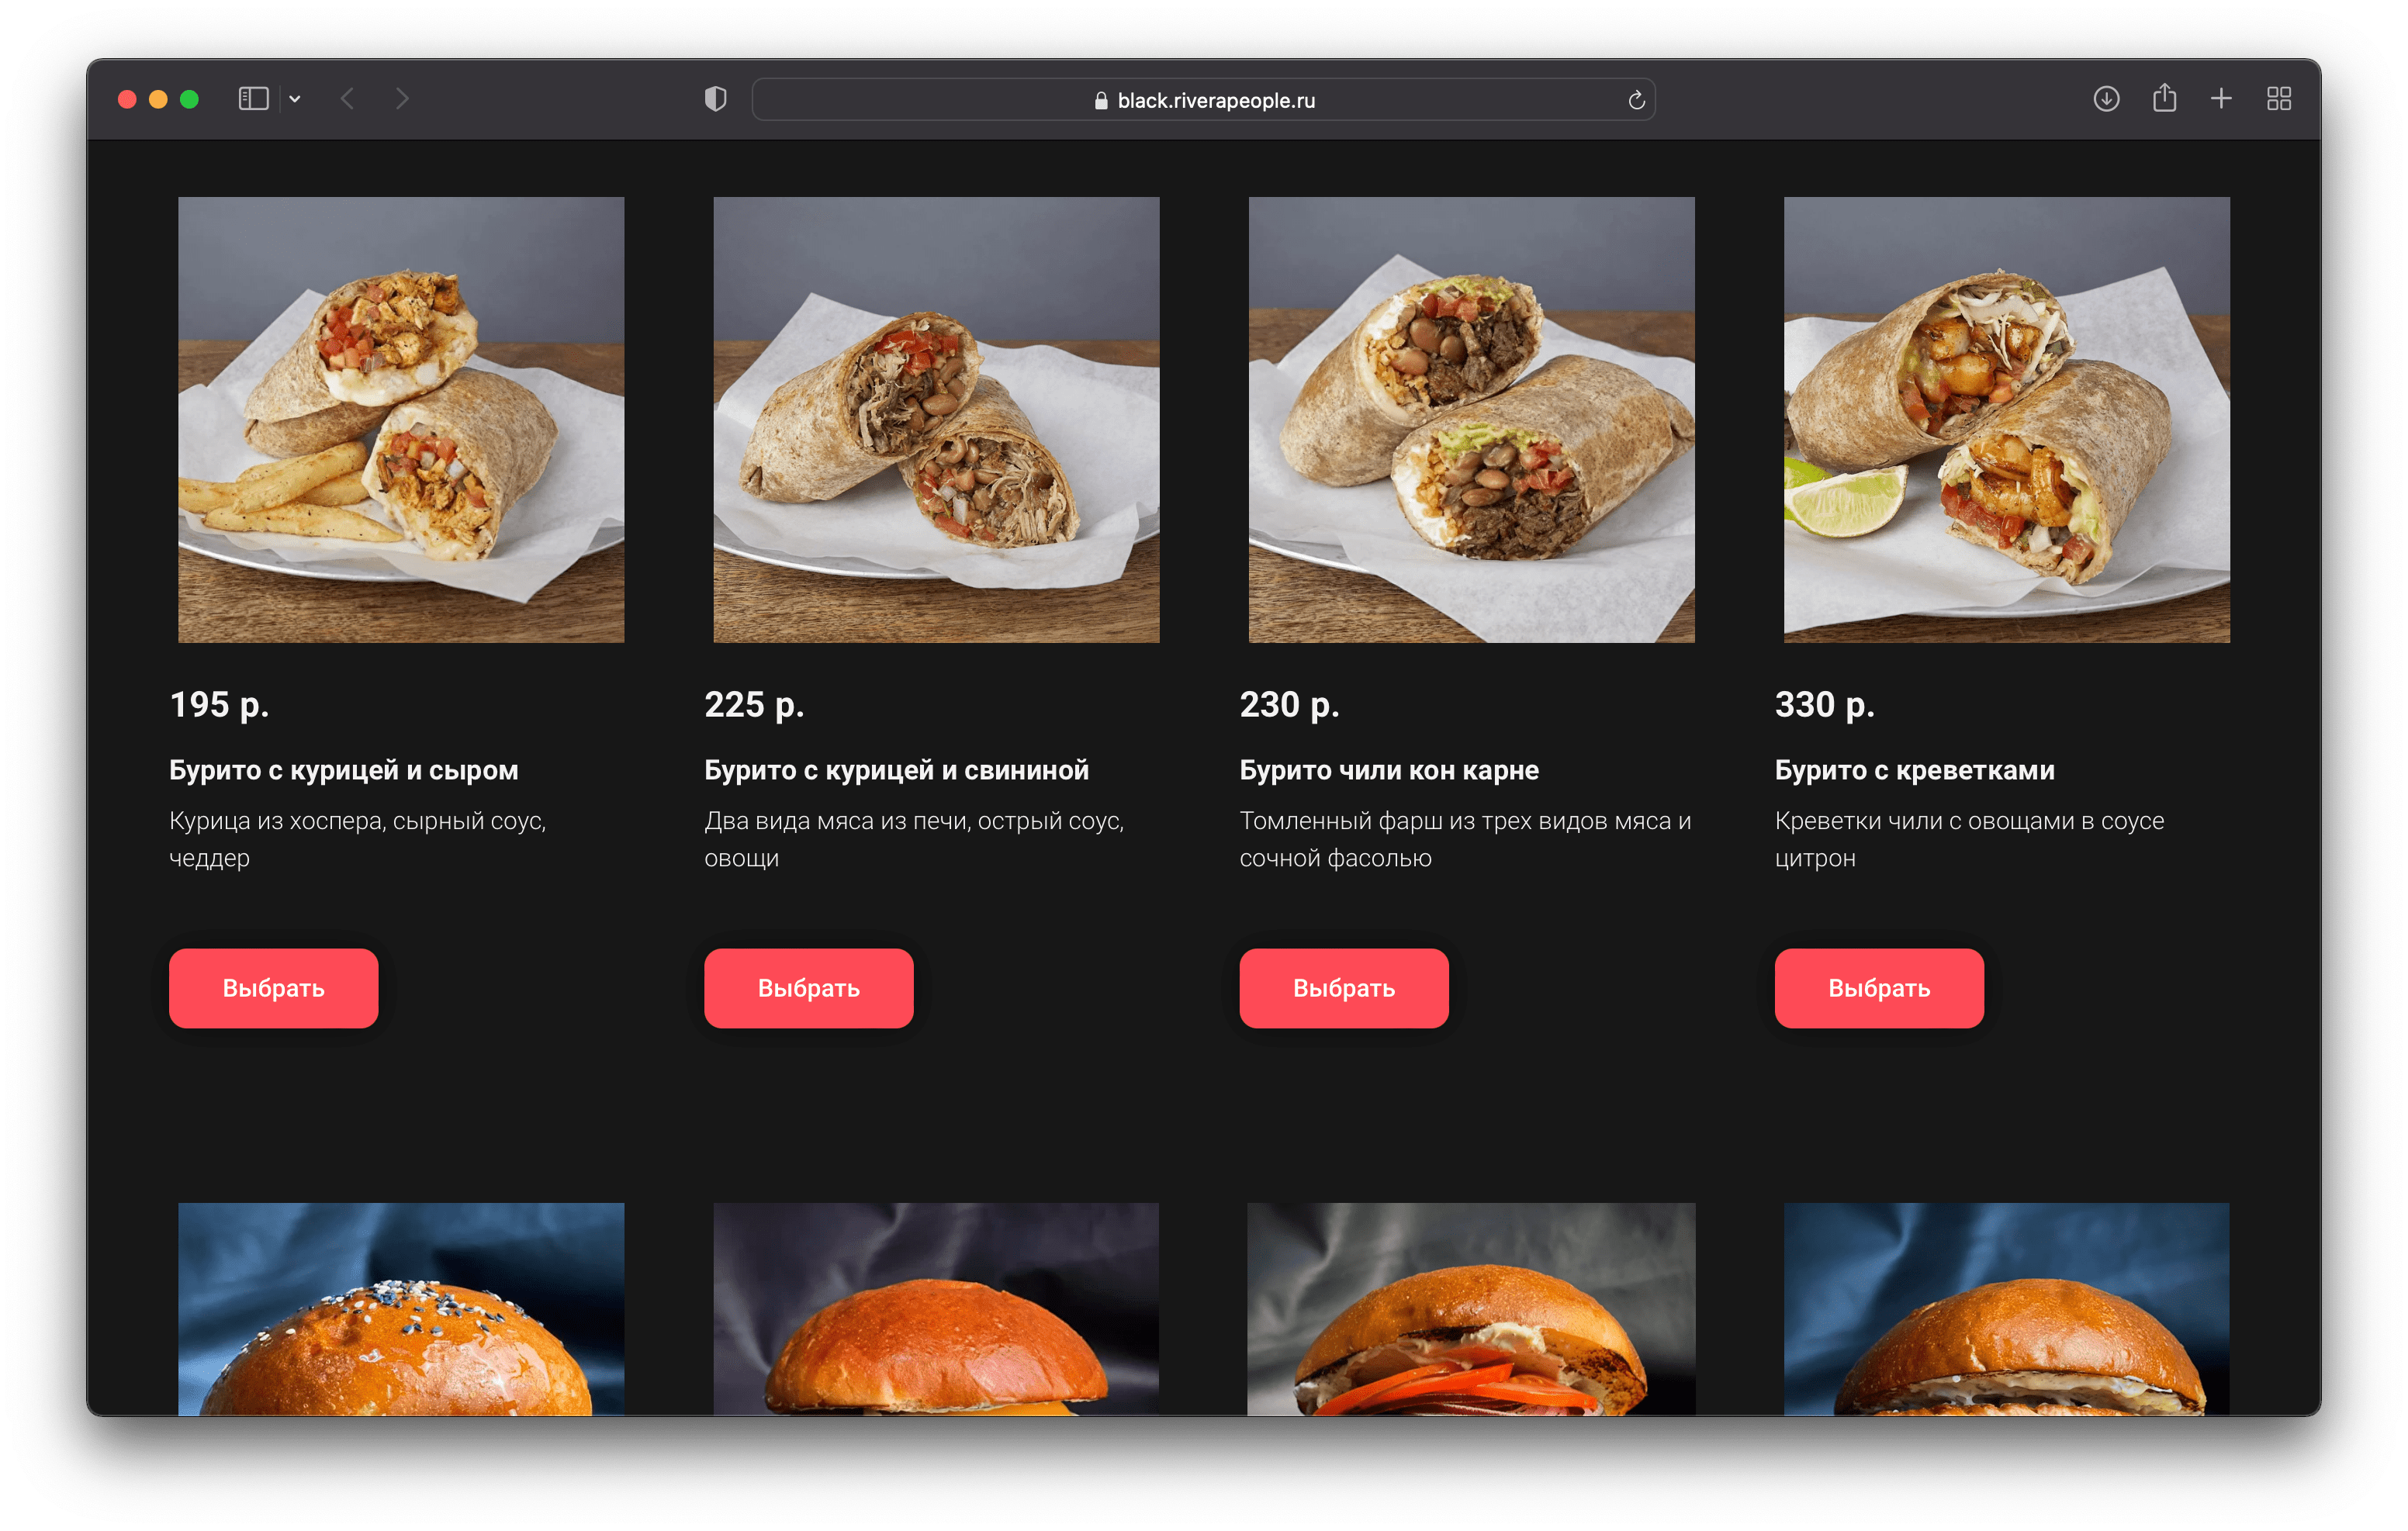Click the address bar URL field
Screen dimensions: 2408x1531
1204,95
